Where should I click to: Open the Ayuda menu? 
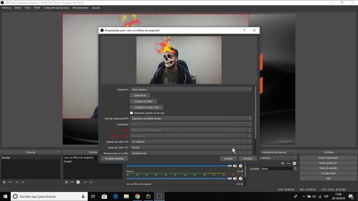pyautogui.click(x=96, y=8)
